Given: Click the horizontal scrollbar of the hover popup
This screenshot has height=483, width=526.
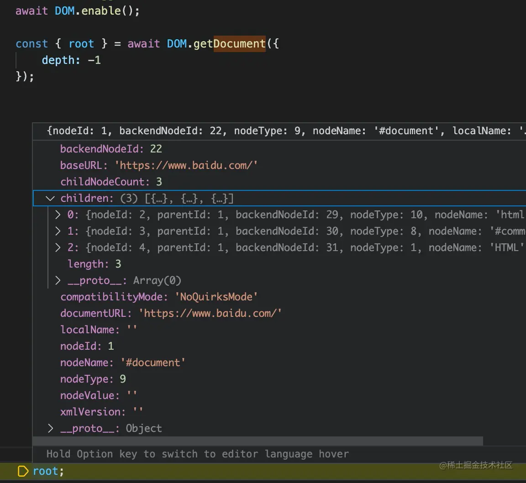Looking at the screenshot, I should point(258,441).
